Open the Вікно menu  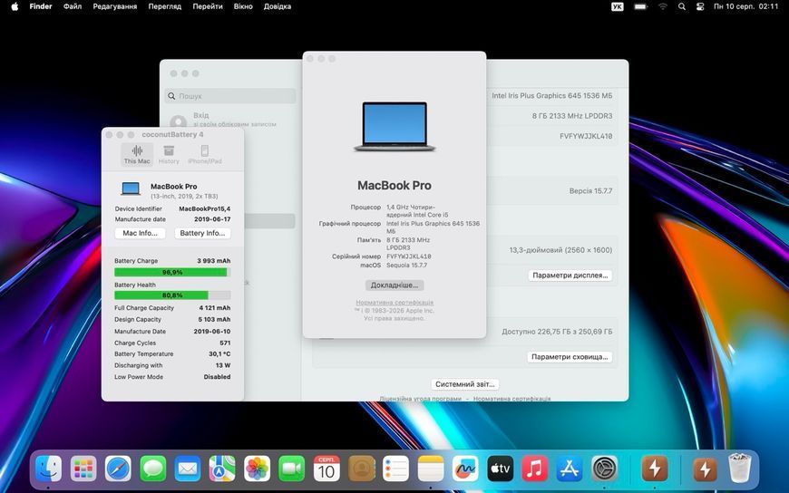[243, 6]
